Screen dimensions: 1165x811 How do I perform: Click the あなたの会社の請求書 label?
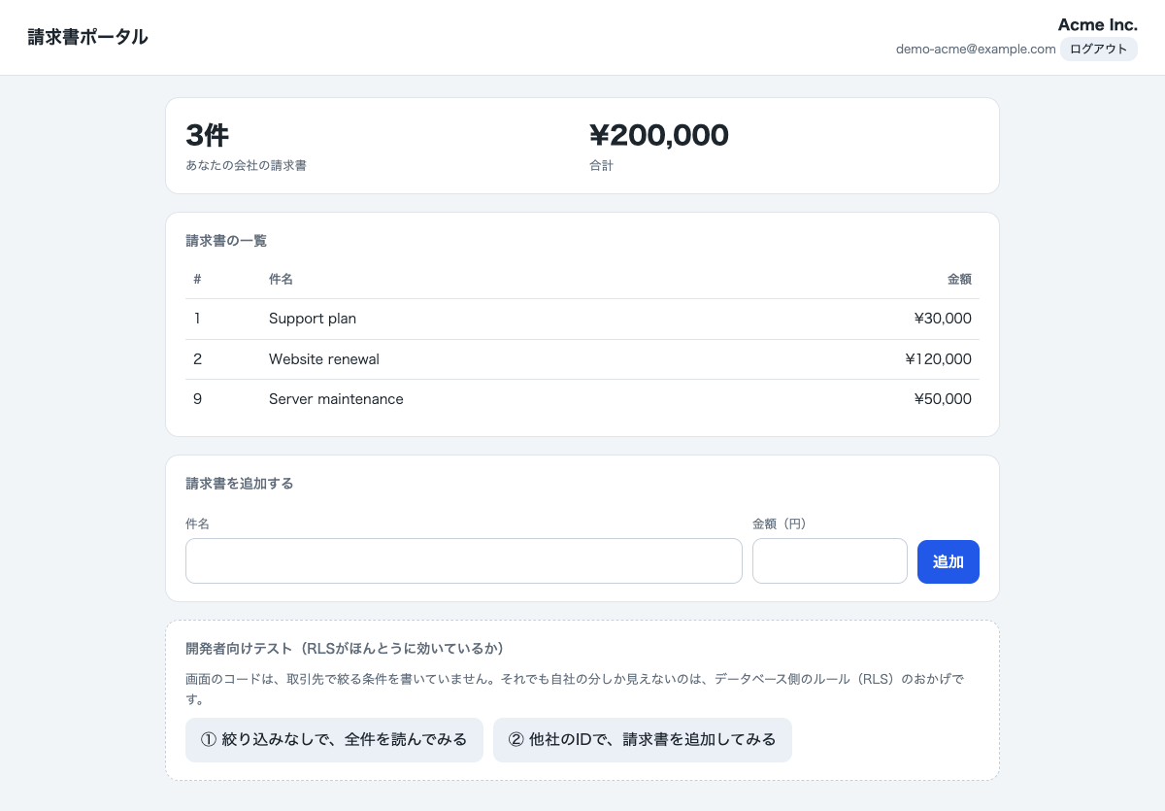(x=246, y=166)
